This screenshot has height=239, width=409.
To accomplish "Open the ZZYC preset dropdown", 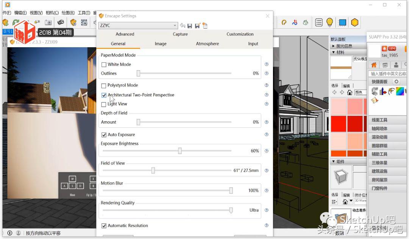I will pos(138,26).
